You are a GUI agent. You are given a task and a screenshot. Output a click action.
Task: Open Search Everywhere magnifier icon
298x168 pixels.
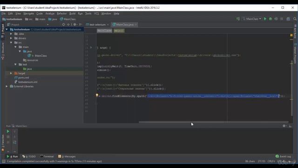click(295, 19)
